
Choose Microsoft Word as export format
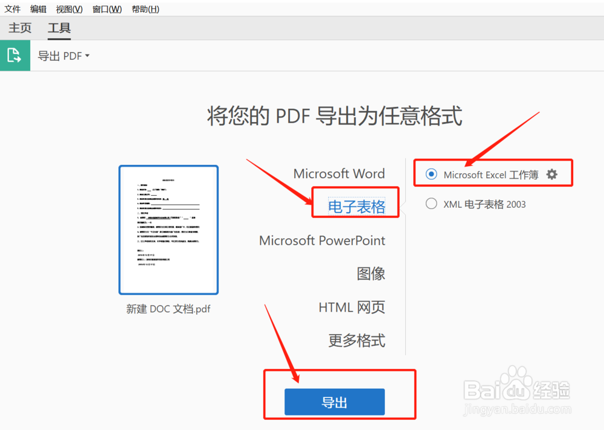(x=339, y=173)
